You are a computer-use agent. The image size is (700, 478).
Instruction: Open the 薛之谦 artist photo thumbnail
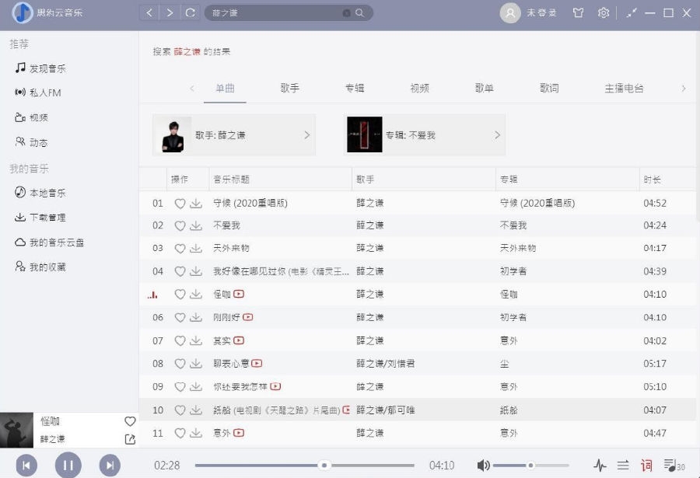(173, 134)
